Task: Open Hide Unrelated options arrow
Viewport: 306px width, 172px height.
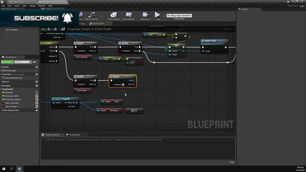Action: point(101,16)
